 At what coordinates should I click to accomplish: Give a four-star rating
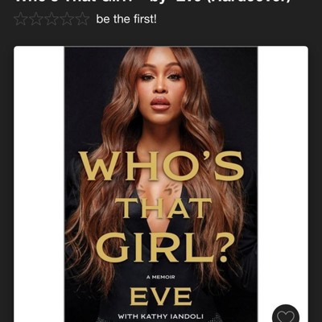pos(67,19)
